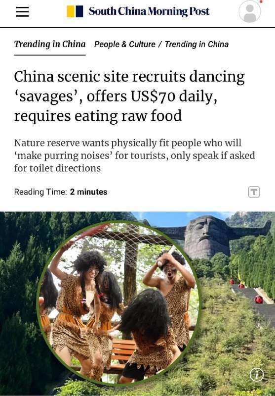Screen dimensions: 275x396
Task: Open the South China Morning Post homepage title
Action: coord(149,11)
